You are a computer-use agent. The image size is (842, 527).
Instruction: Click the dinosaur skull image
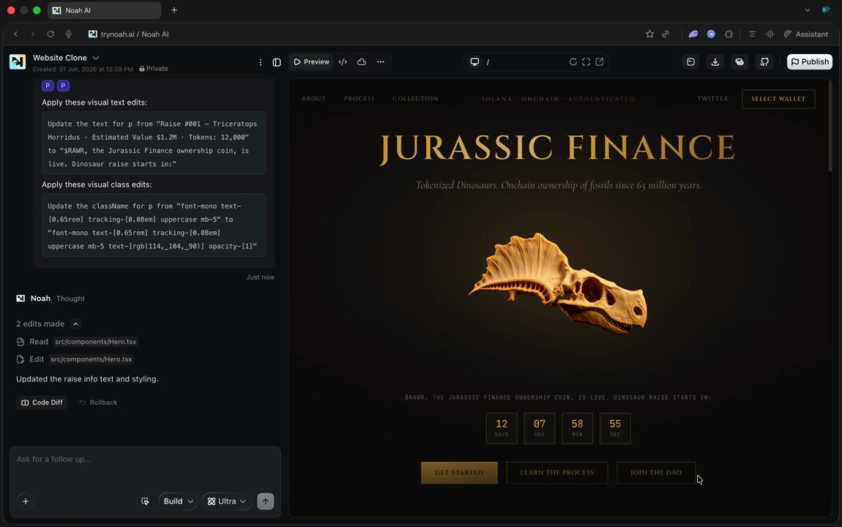(x=559, y=283)
